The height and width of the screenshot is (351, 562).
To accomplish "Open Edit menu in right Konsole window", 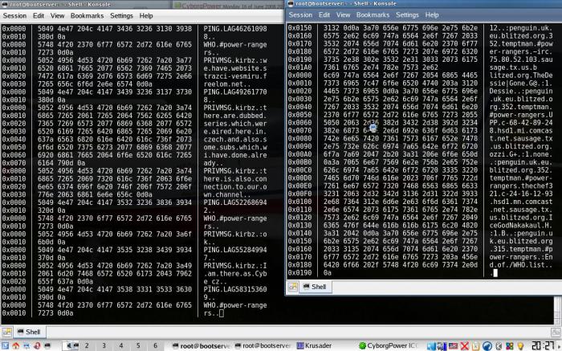I will click(x=324, y=14).
